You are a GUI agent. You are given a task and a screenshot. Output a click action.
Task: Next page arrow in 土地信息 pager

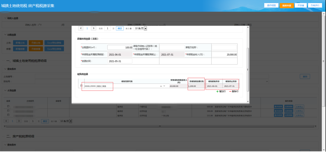[x=19, y=121]
